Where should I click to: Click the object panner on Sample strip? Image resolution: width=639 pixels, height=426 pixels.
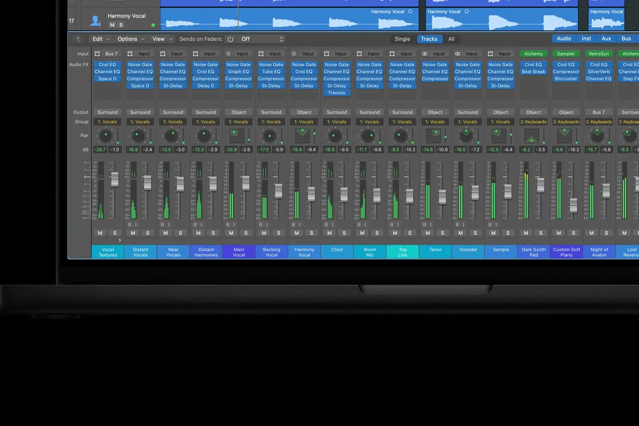pos(499,136)
